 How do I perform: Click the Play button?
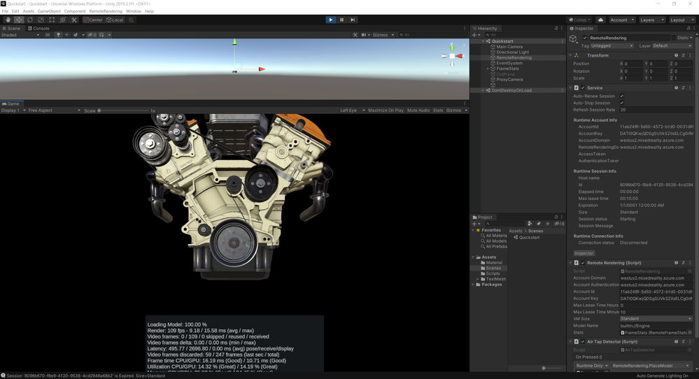coord(330,20)
